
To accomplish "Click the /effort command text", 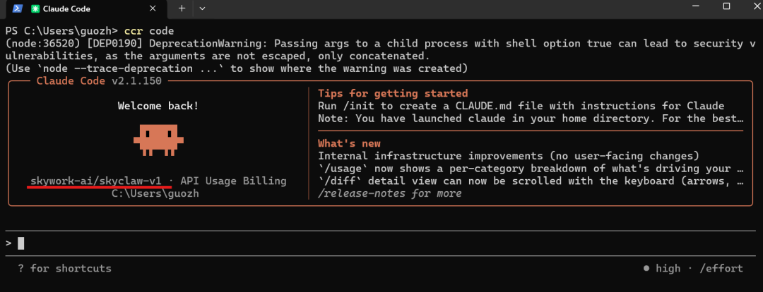I will point(721,268).
